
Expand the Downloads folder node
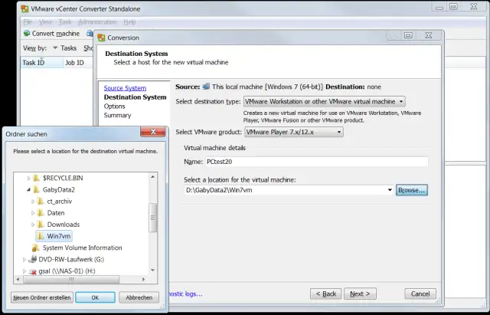point(33,225)
